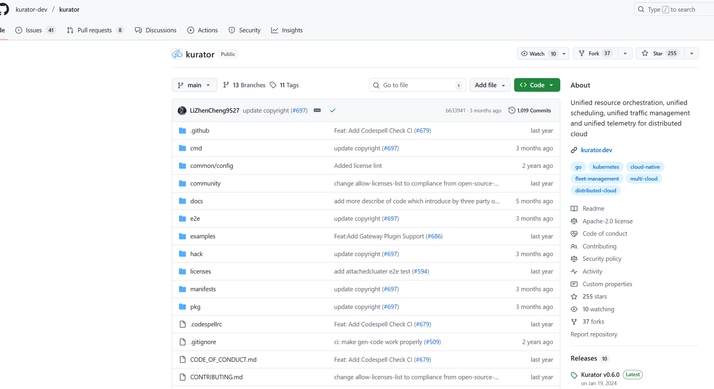Click the Go to file search field

pyautogui.click(x=417, y=85)
